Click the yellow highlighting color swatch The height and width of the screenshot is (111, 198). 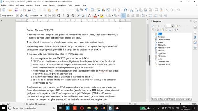pos(102,16)
